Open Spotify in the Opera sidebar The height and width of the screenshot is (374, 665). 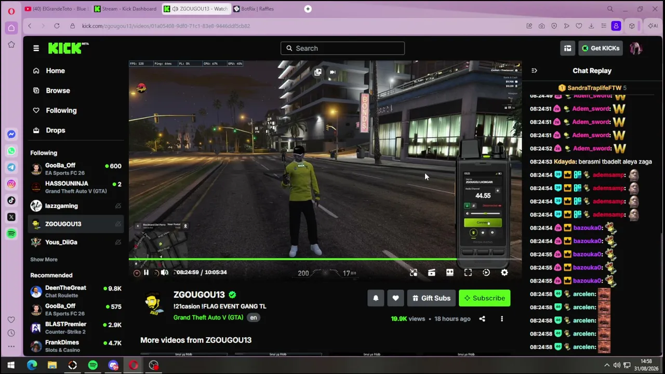[11, 234]
